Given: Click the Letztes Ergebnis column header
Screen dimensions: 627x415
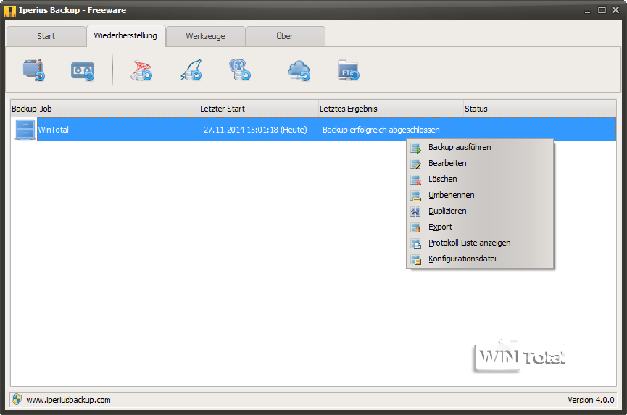Looking at the screenshot, I should pyautogui.click(x=391, y=109).
